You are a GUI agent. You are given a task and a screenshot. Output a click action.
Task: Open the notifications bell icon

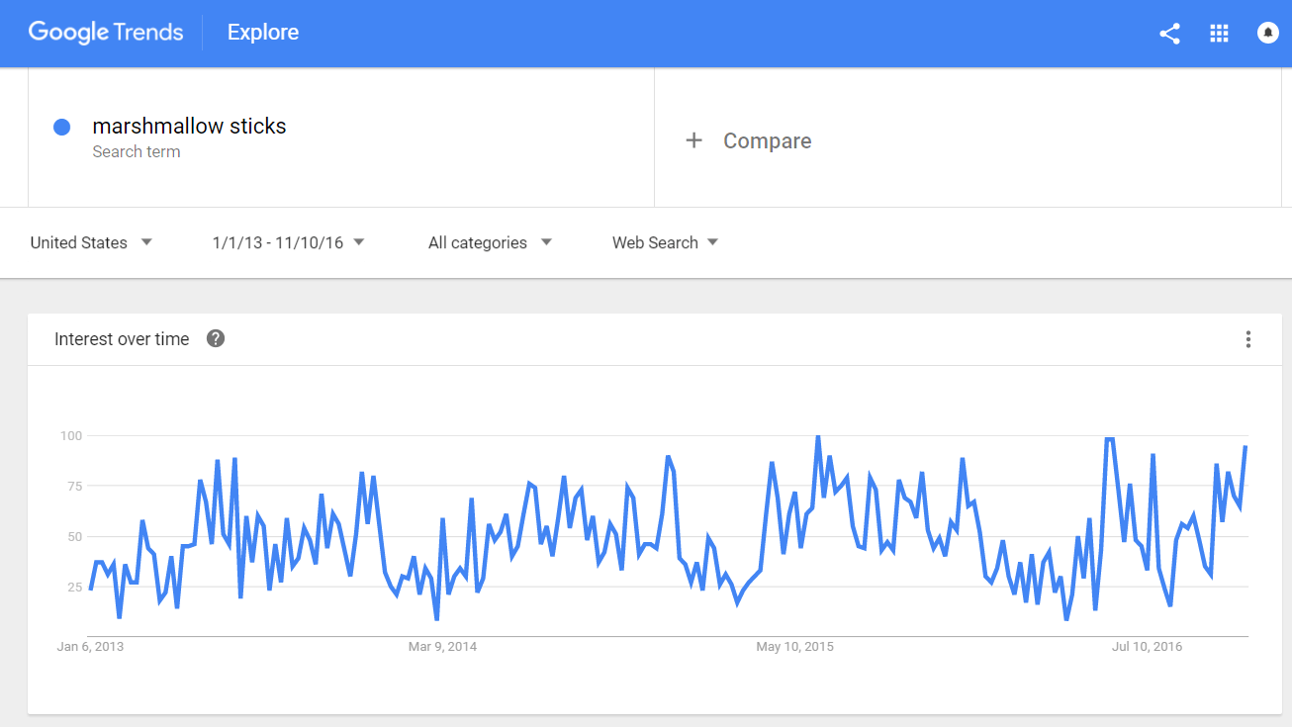1267,33
